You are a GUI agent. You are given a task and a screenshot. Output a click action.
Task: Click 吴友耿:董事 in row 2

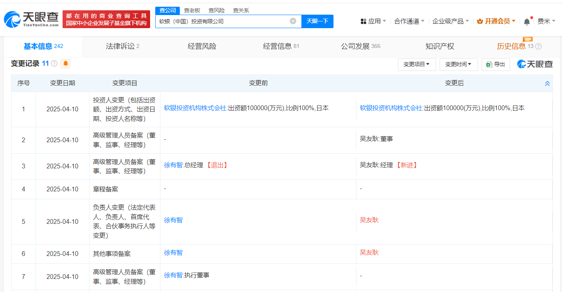coord(376,139)
